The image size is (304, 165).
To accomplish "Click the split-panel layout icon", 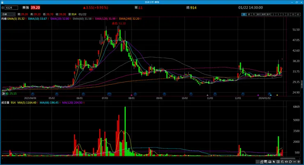I will [278, 162].
